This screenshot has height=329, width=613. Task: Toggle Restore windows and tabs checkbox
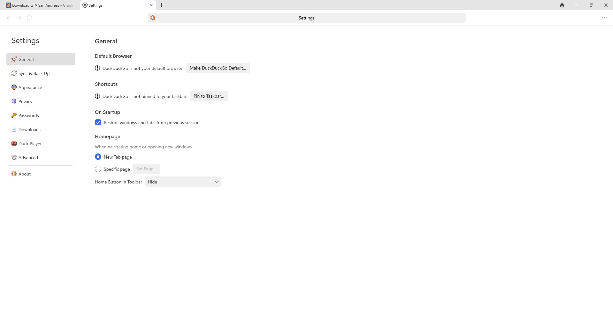pyautogui.click(x=98, y=123)
